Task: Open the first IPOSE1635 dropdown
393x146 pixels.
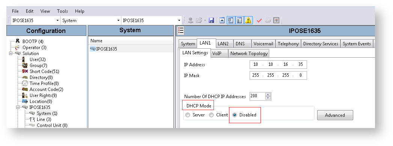Action: [x=58, y=21]
